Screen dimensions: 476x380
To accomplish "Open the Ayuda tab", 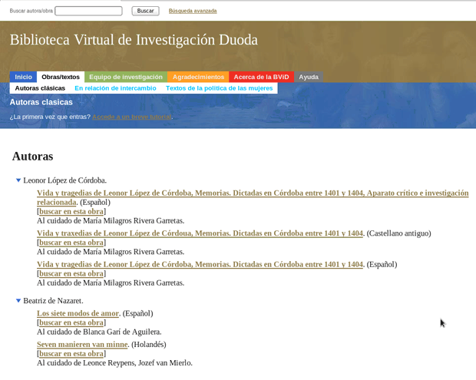I will pos(309,77).
